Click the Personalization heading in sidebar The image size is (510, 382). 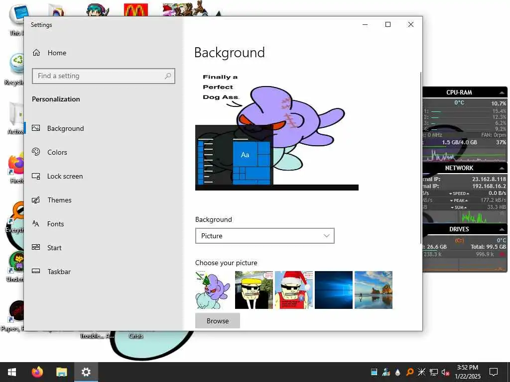[56, 99]
